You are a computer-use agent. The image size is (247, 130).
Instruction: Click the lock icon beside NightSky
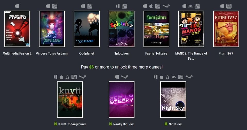[166, 124]
